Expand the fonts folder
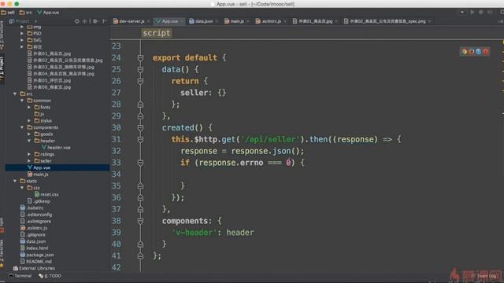 click(x=29, y=107)
